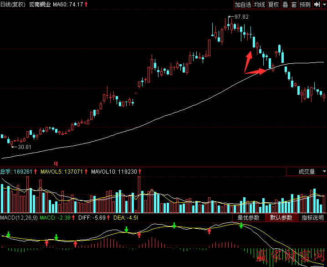The image size is (327, 267).
Task: Click the 97.82 high price marker
Action: (x=241, y=17)
